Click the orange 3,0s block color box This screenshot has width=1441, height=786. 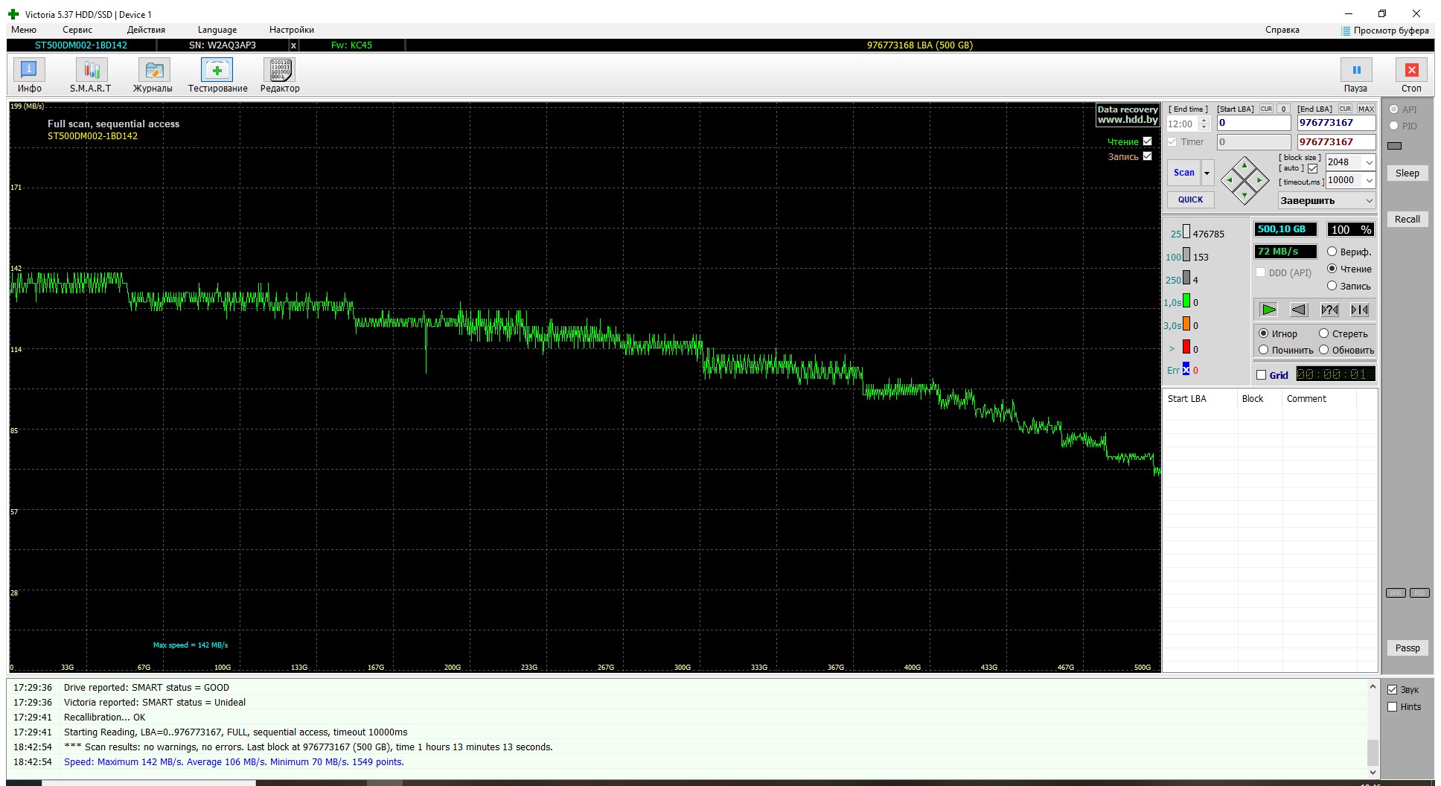(x=1186, y=324)
